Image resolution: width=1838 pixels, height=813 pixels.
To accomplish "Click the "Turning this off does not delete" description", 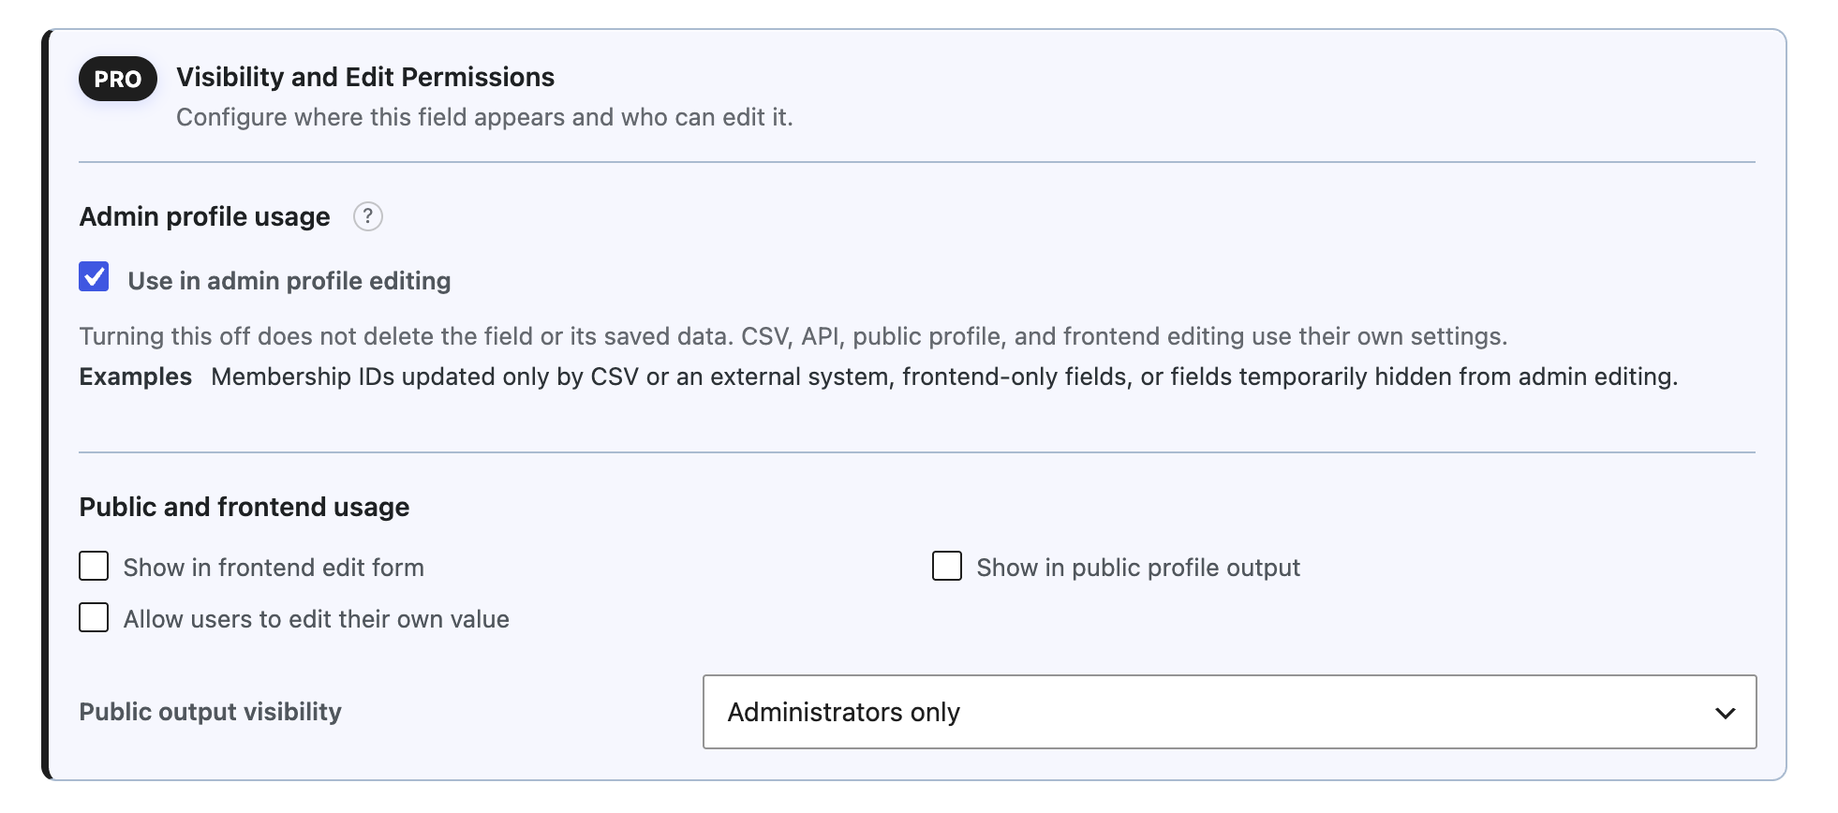I will 793,336.
